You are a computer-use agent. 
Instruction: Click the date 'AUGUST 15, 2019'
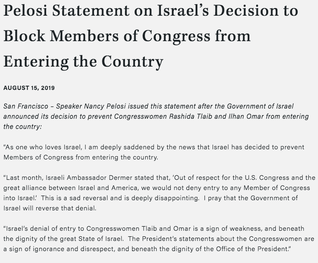pyautogui.click(x=29, y=88)
